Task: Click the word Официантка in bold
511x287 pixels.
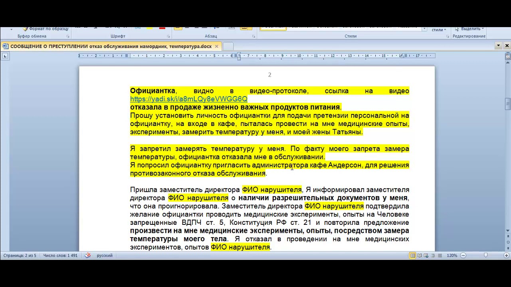Action: [x=153, y=91]
